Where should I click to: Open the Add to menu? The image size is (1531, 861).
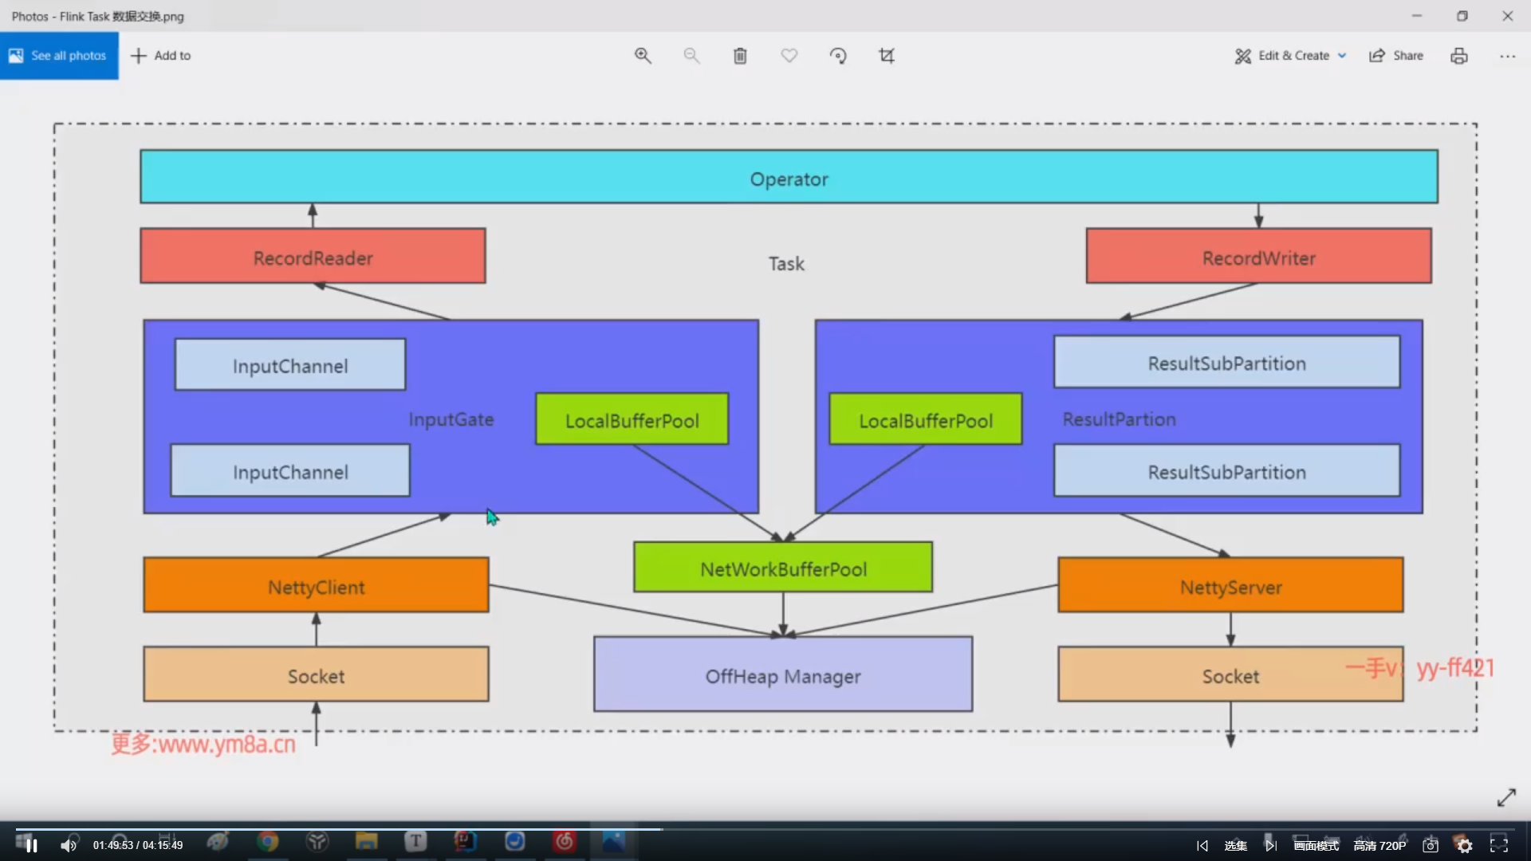click(161, 56)
